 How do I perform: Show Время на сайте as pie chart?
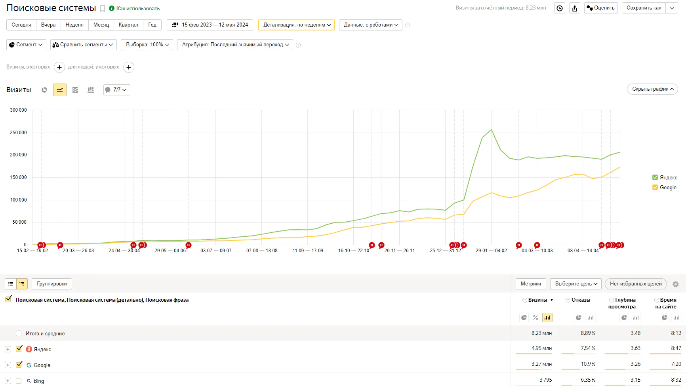point(665,318)
